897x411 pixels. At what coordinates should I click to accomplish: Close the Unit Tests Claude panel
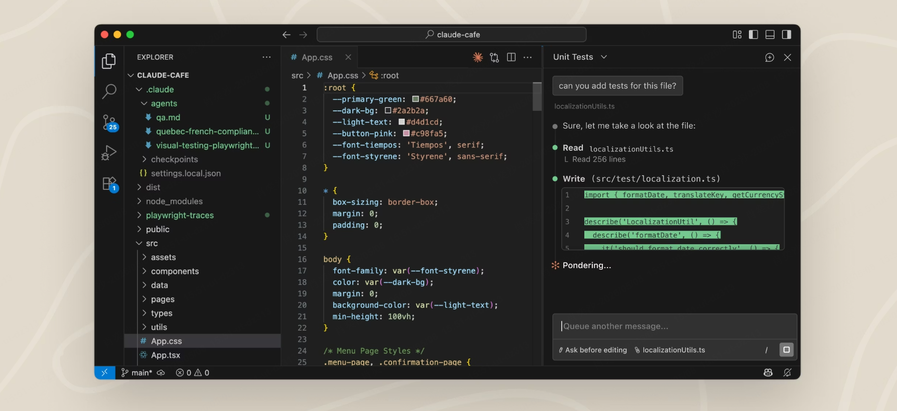(x=787, y=57)
